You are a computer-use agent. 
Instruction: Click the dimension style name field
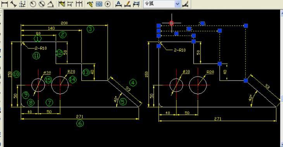pyautogui.click(x=159, y=4)
